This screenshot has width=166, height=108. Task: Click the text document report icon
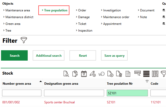click(x=128, y=74)
